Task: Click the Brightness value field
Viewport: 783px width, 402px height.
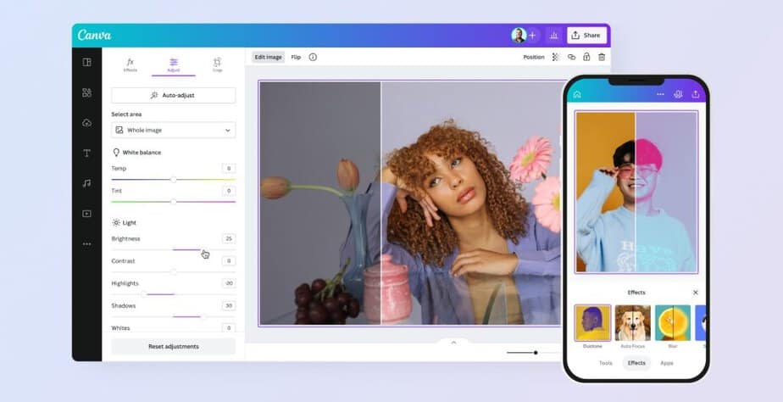Action: tap(229, 238)
